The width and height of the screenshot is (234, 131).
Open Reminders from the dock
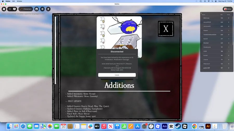[x=77, y=126]
